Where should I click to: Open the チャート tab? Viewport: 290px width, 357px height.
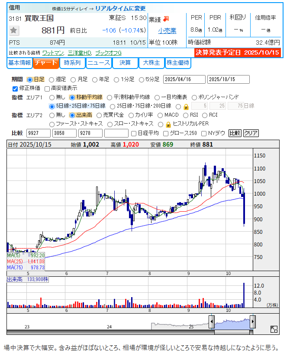click(46, 63)
